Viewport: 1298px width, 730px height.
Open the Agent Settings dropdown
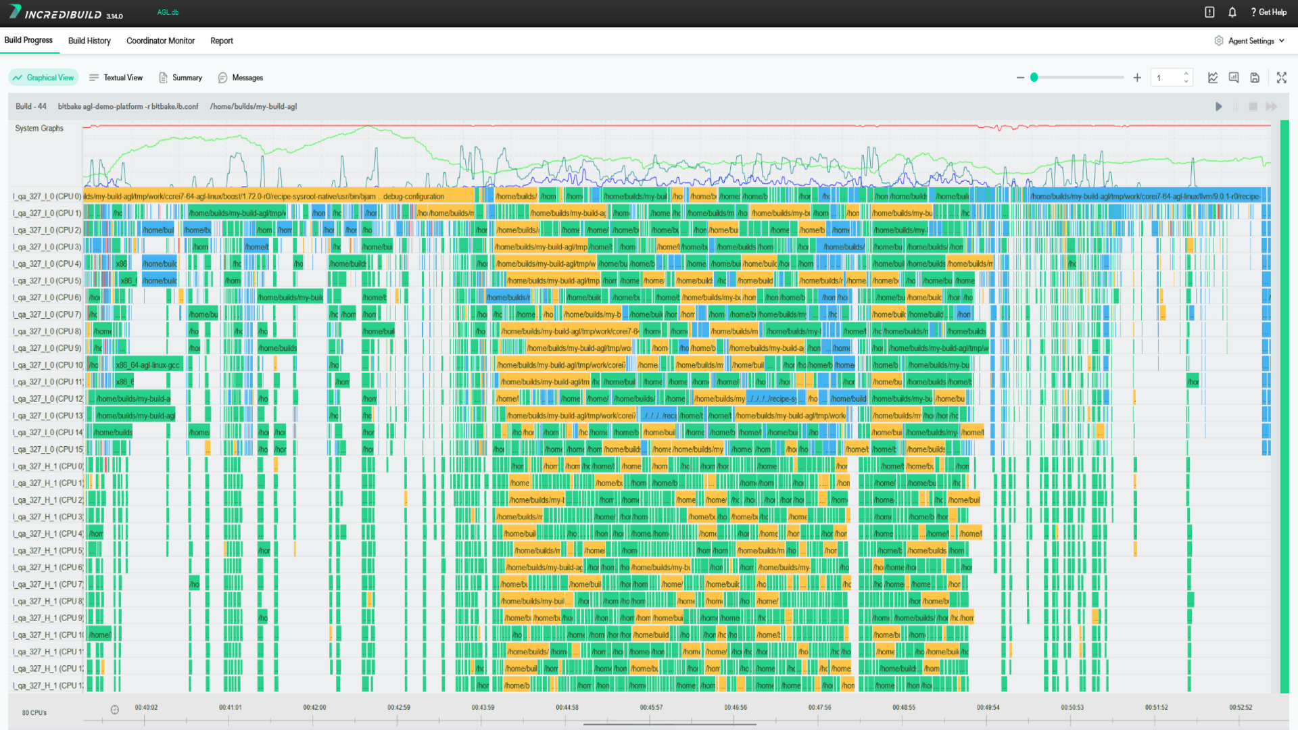[1250, 41]
